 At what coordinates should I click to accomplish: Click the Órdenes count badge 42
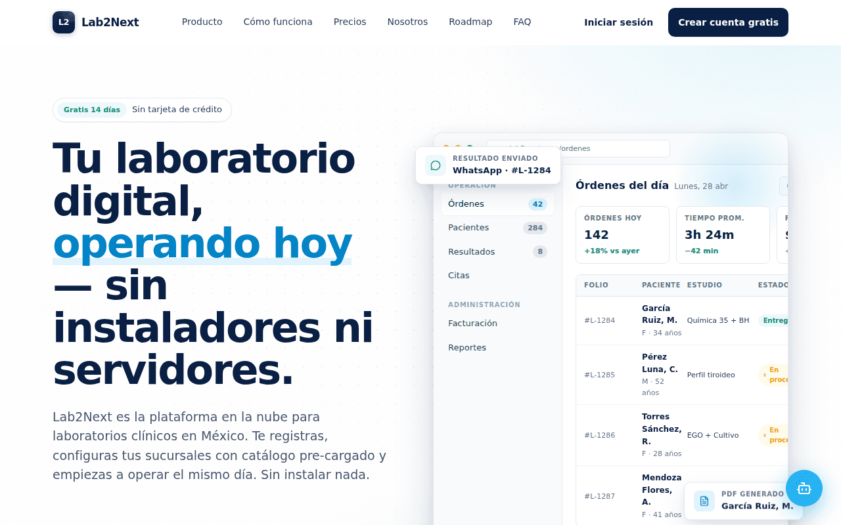538,204
